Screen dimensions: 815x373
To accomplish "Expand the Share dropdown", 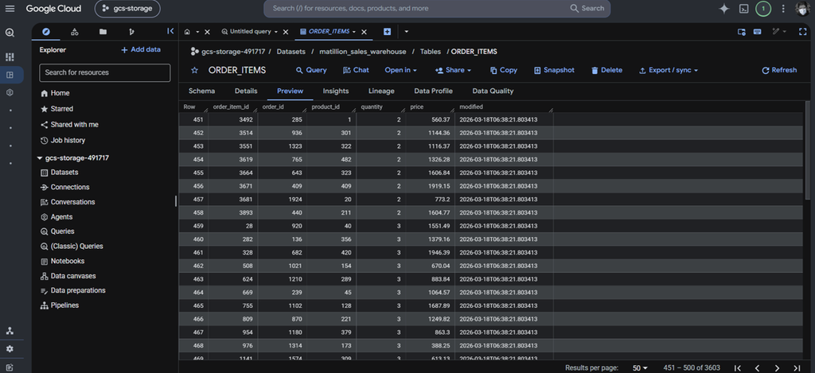I will [453, 70].
